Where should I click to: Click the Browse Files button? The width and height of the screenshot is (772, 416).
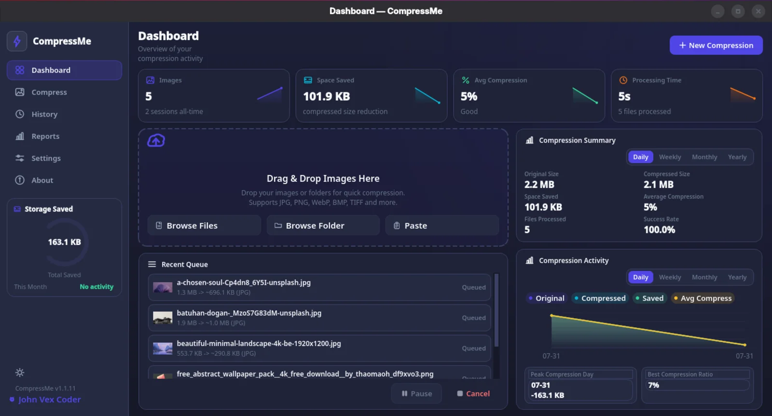pyautogui.click(x=204, y=226)
